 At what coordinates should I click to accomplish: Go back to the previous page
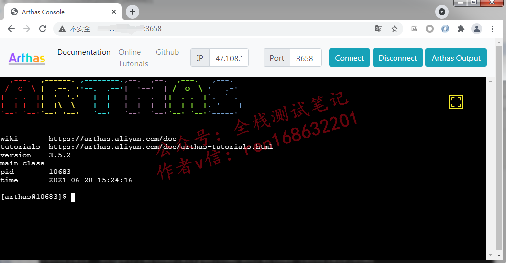coord(11,29)
